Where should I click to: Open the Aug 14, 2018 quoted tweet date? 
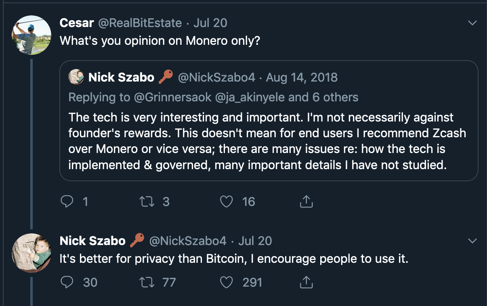[301, 77]
